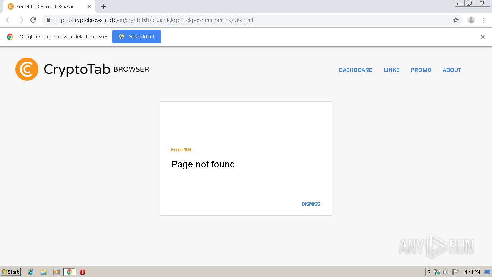This screenshot has height=277, width=492.
Task: Switch to Chrome on the taskbar
Action: pos(69,272)
